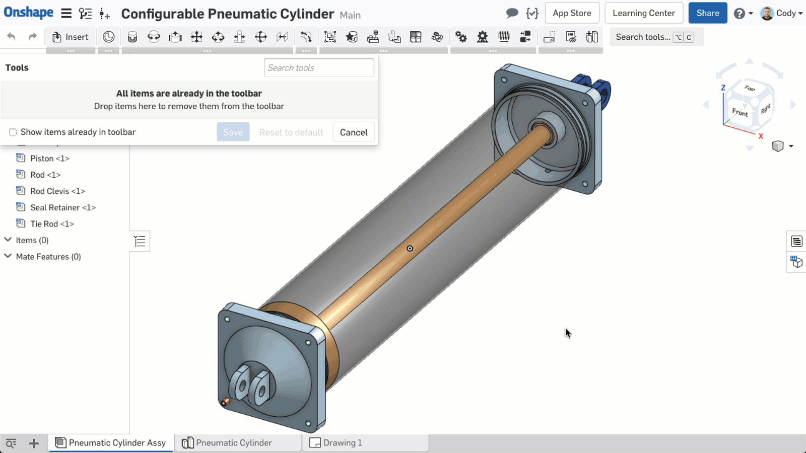Collapse the Items (0) section

point(8,240)
